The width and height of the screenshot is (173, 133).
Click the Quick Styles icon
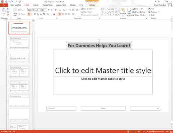[129, 12]
